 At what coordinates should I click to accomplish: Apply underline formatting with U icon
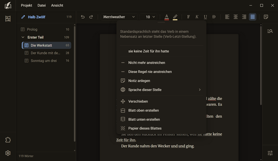click(205, 17)
